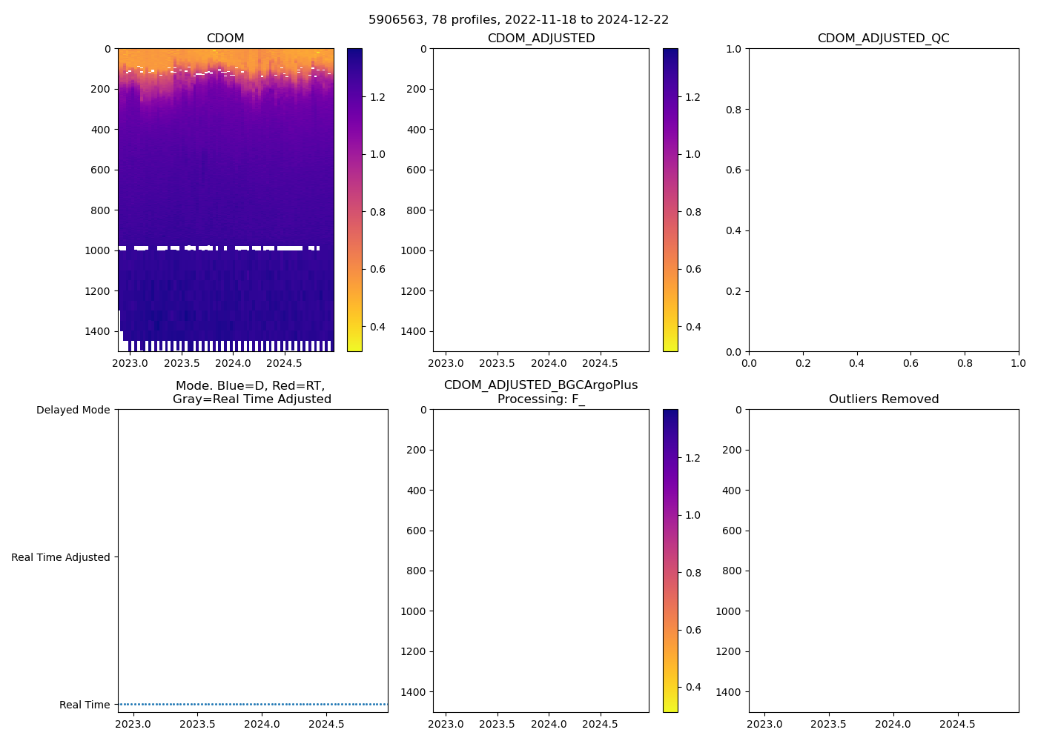
Task: Click the colorbar beside the CDOM_ADJUSTED plot
Action: [670, 200]
